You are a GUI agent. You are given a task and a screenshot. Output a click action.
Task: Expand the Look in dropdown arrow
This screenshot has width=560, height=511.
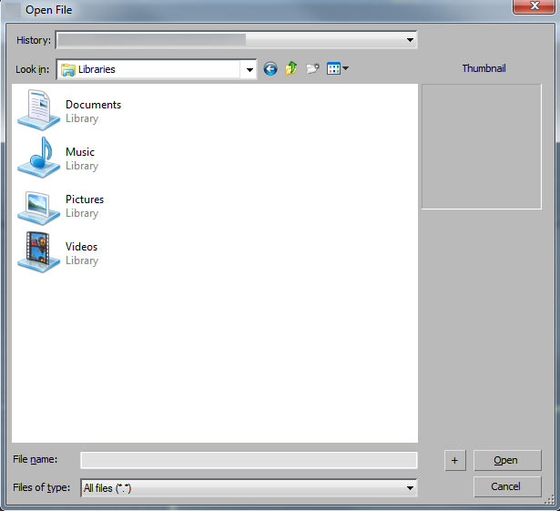(249, 69)
